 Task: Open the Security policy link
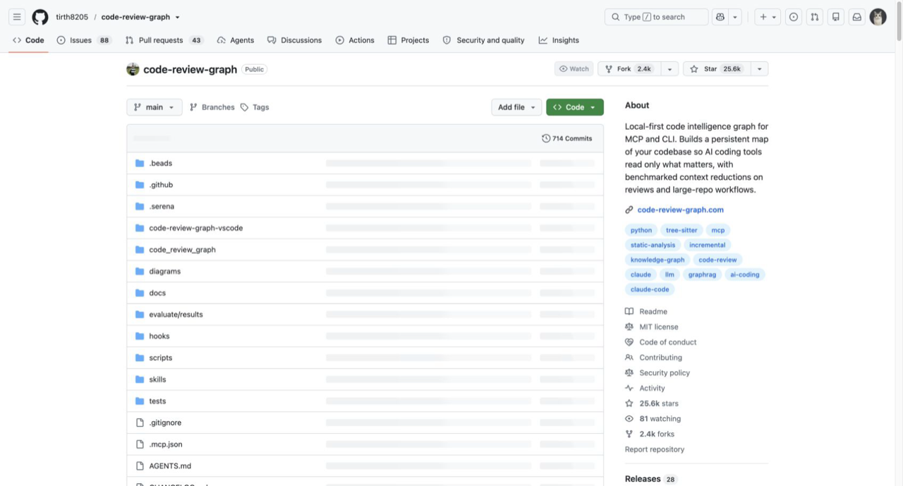657,372
